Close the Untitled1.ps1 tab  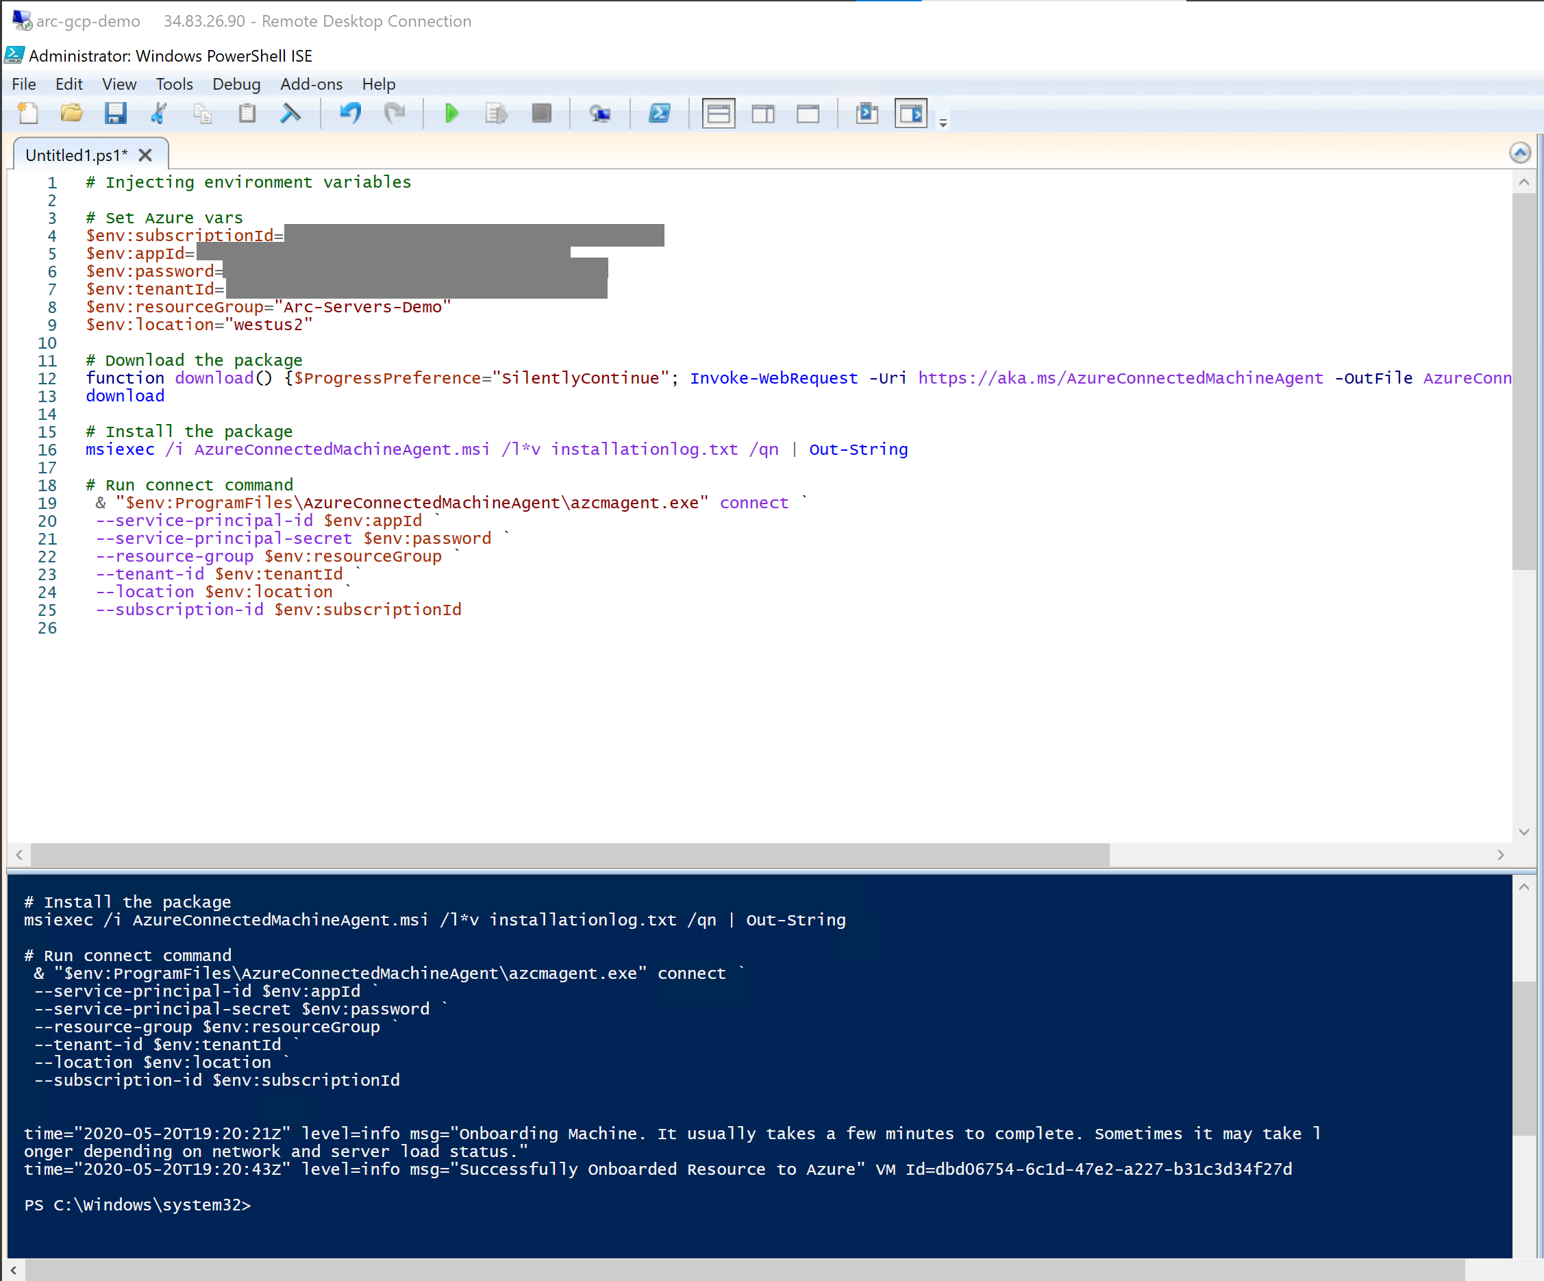point(145,156)
